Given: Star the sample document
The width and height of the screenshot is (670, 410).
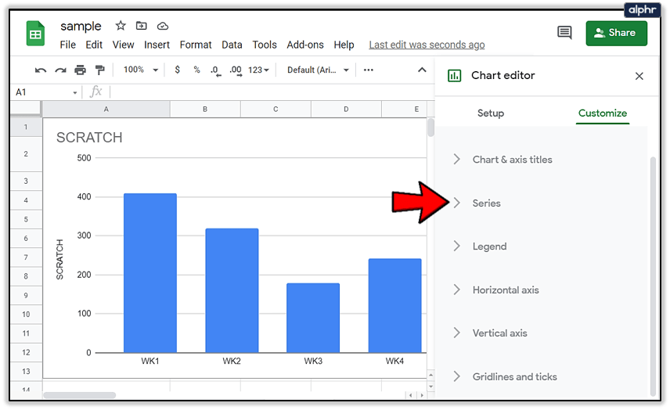Looking at the screenshot, I should tap(121, 26).
